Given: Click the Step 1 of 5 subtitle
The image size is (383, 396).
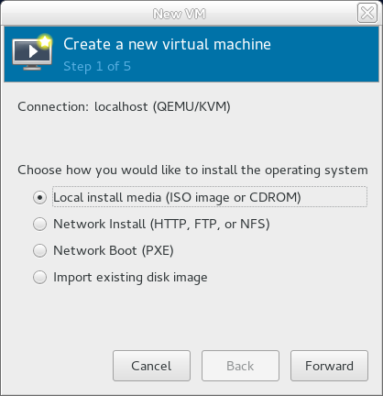Looking at the screenshot, I should click(x=97, y=67).
